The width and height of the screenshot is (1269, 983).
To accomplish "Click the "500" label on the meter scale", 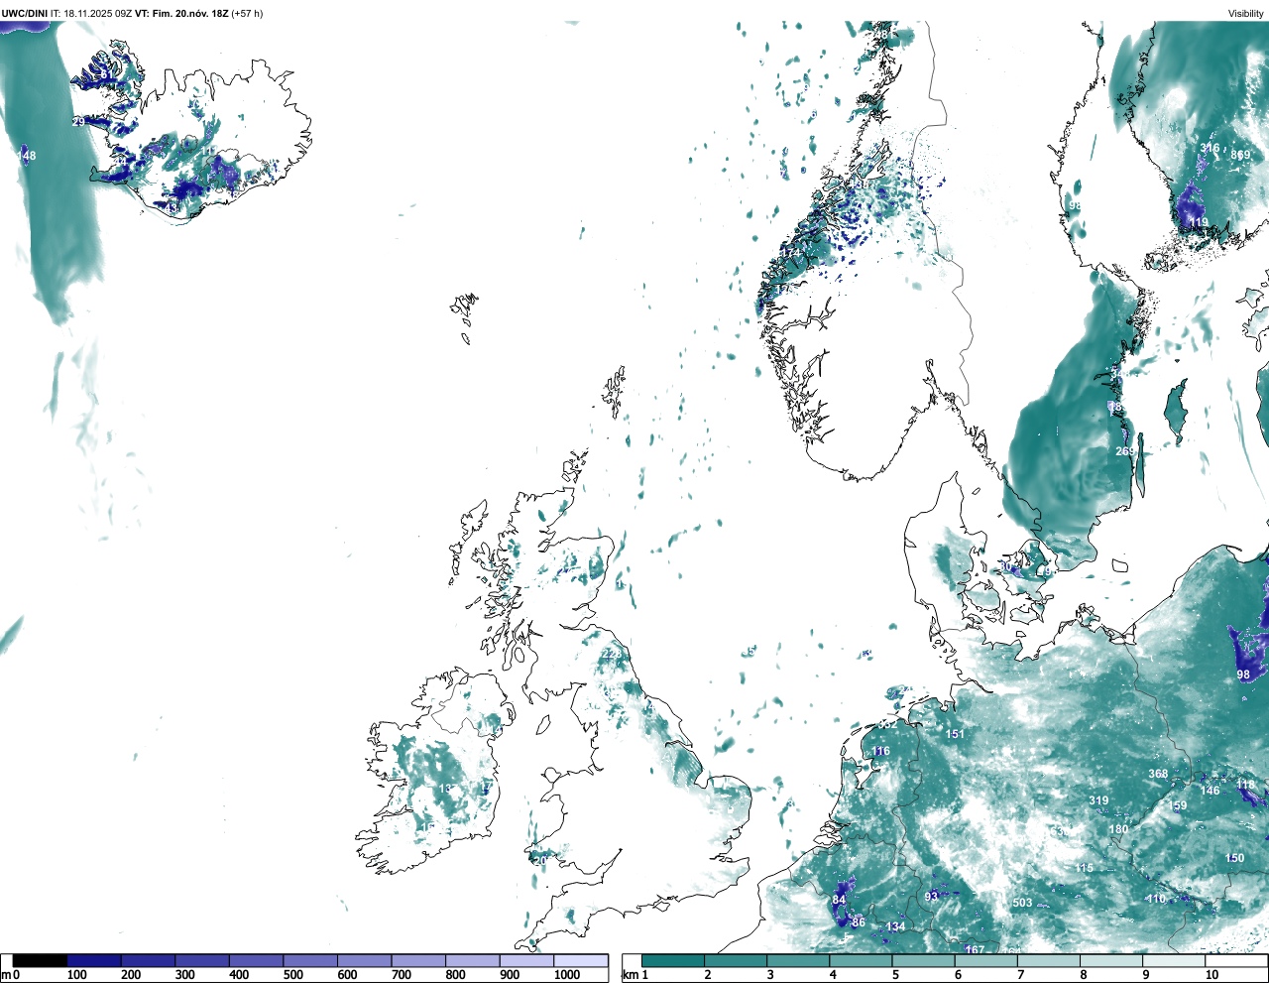I will pos(292,975).
